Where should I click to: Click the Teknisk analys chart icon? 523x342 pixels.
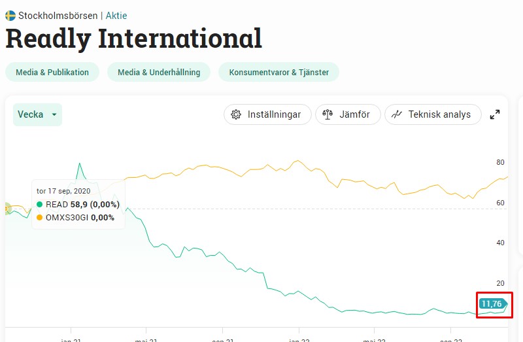click(x=397, y=114)
